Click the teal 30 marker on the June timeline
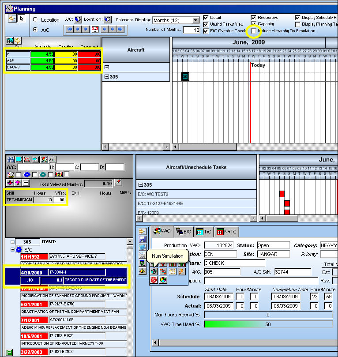The image size is (338, 357). point(185,76)
